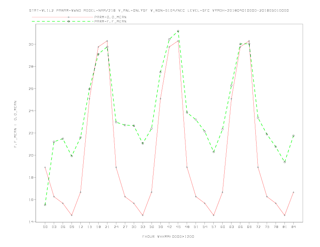Click x-axis forecast hour label 45
Image resolution: width=320 pixels, height=247 pixels.
coord(178,227)
